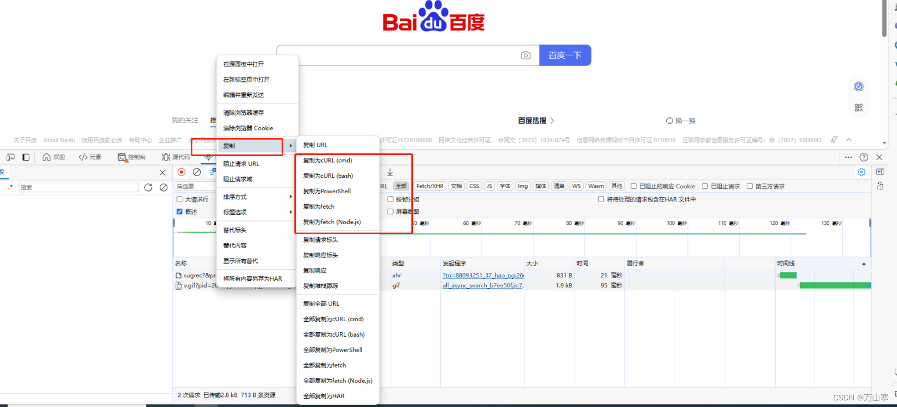Enable the 第三方请求 checkbox
This screenshot has height=407, width=897.
750,186
